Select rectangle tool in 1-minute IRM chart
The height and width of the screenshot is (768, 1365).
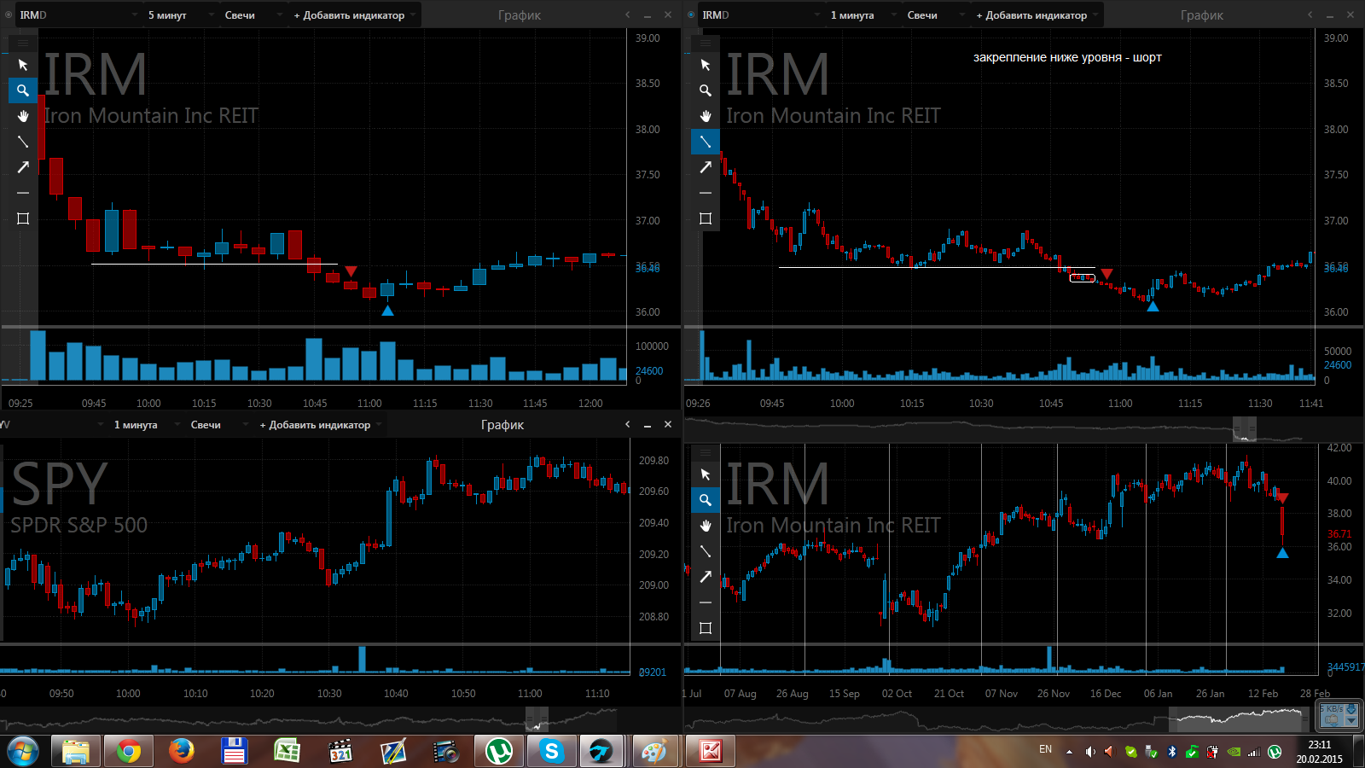click(x=706, y=218)
